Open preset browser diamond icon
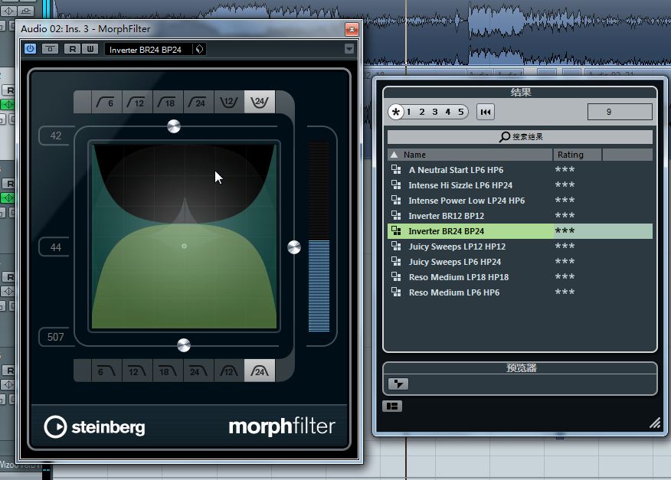This screenshot has width=671, height=480. click(x=199, y=49)
